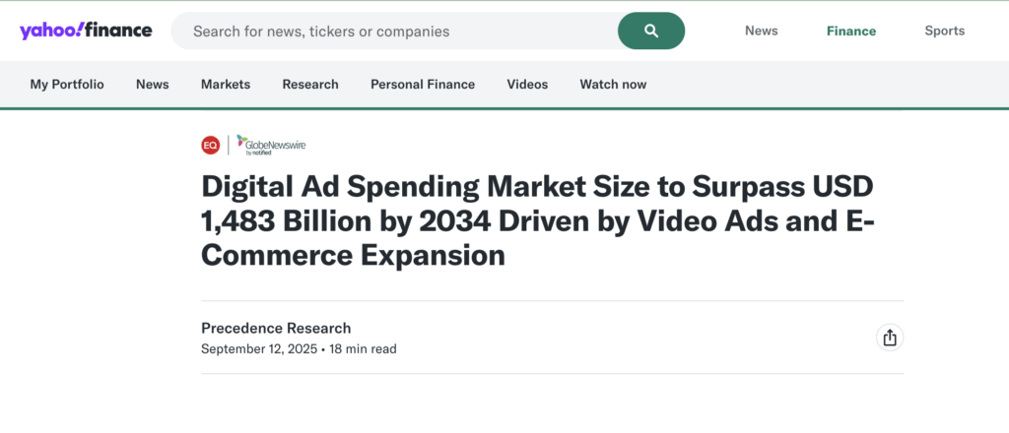Select the Watch now tab
Screen dimensions: 1009x433
(613, 85)
